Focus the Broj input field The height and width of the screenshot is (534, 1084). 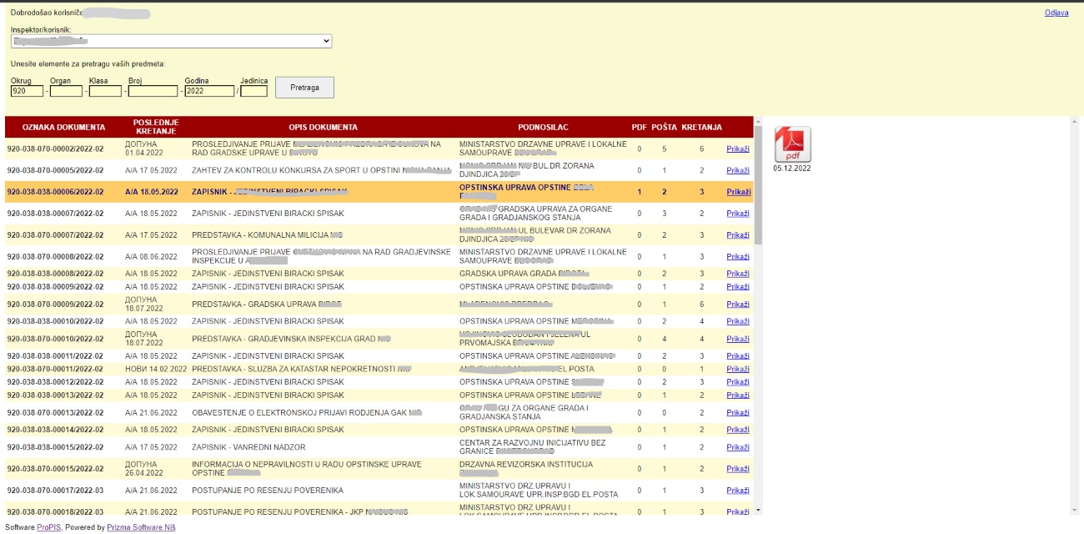pyautogui.click(x=153, y=91)
